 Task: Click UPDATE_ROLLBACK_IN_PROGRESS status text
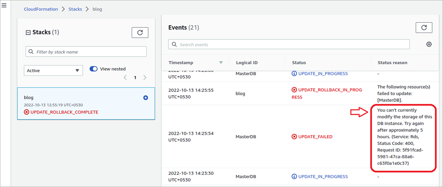coord(327,93)
